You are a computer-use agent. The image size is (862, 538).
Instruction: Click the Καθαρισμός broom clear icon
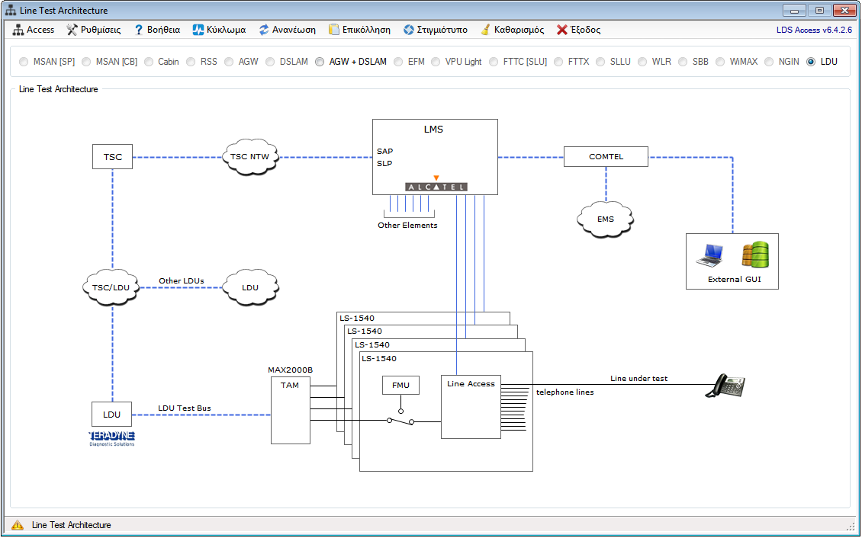pos(486,30)
